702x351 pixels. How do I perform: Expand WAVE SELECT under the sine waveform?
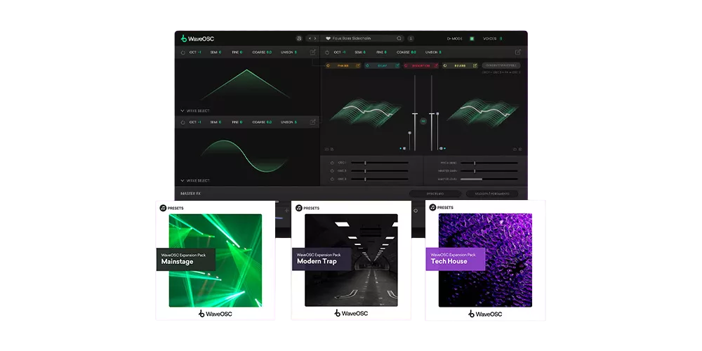[194, 180]
